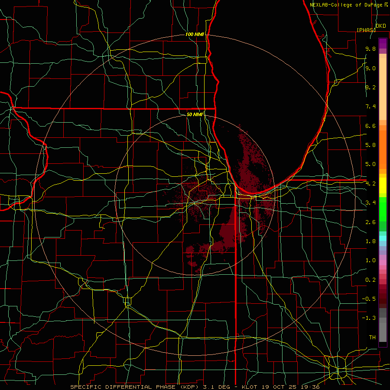The height and width of the screenshot is (390, 390).
Task: Click the solid orange segment of the color bar
Action: tap(383, 149)
